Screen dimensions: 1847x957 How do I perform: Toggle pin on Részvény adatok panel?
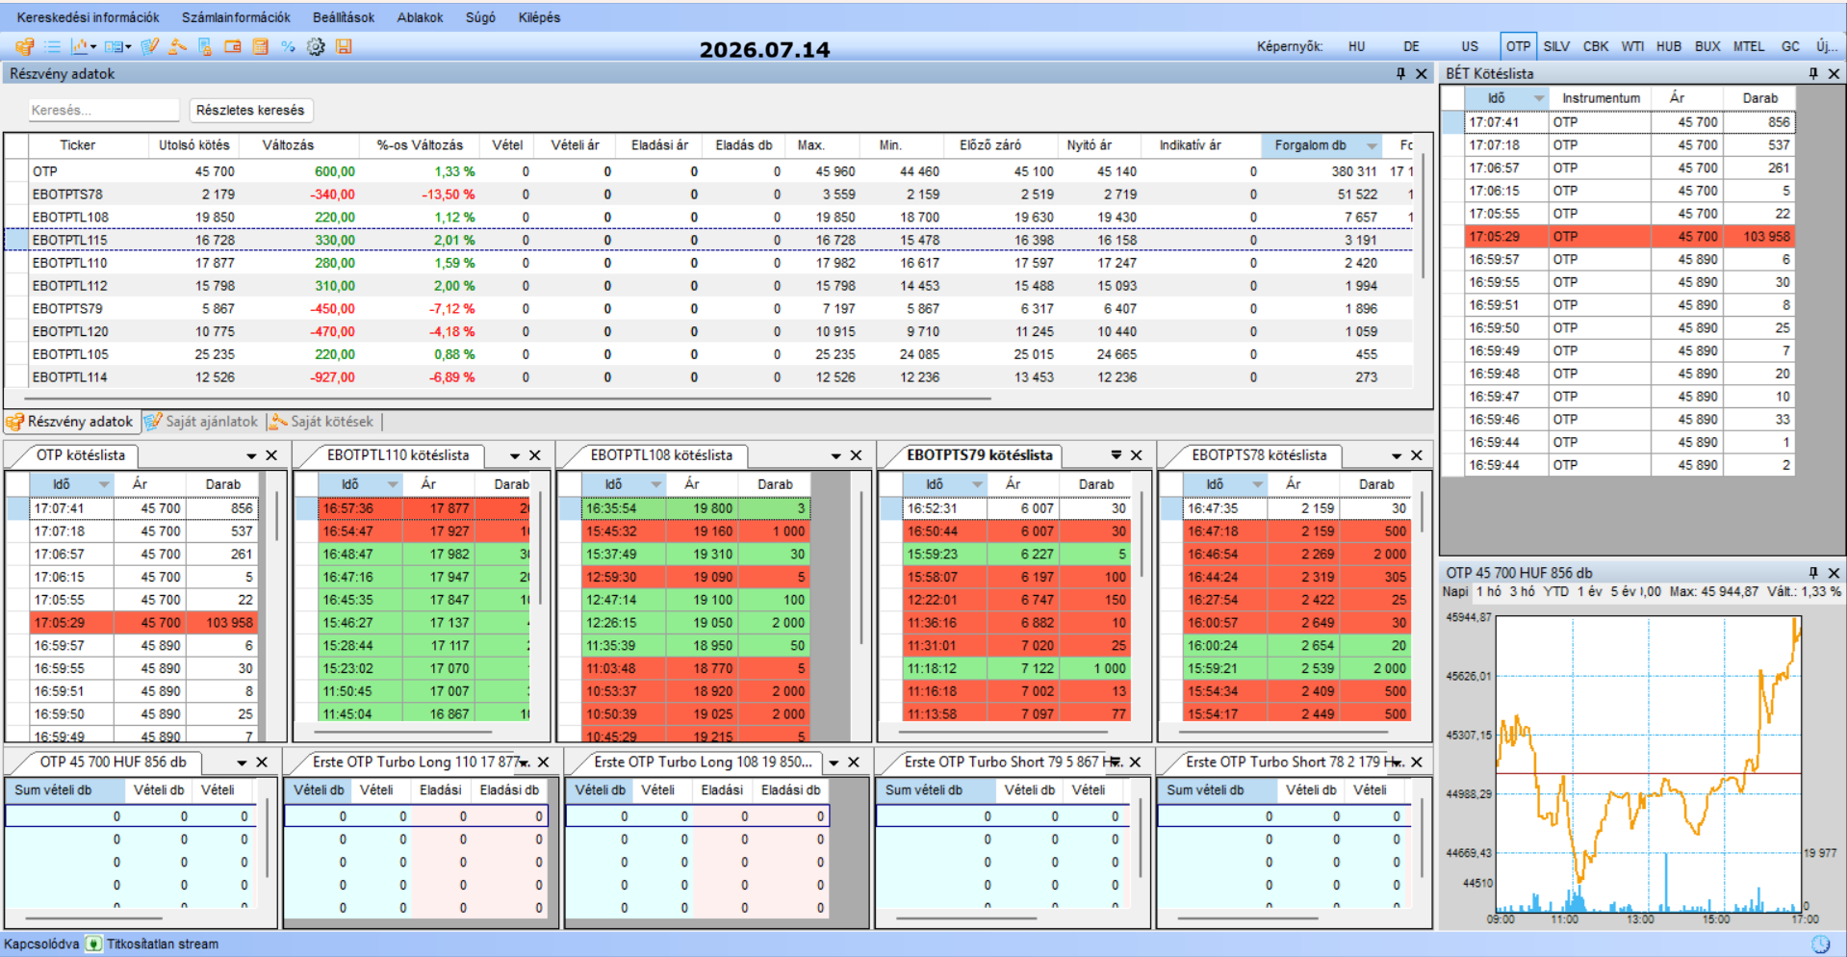(x=1400, y=73)
